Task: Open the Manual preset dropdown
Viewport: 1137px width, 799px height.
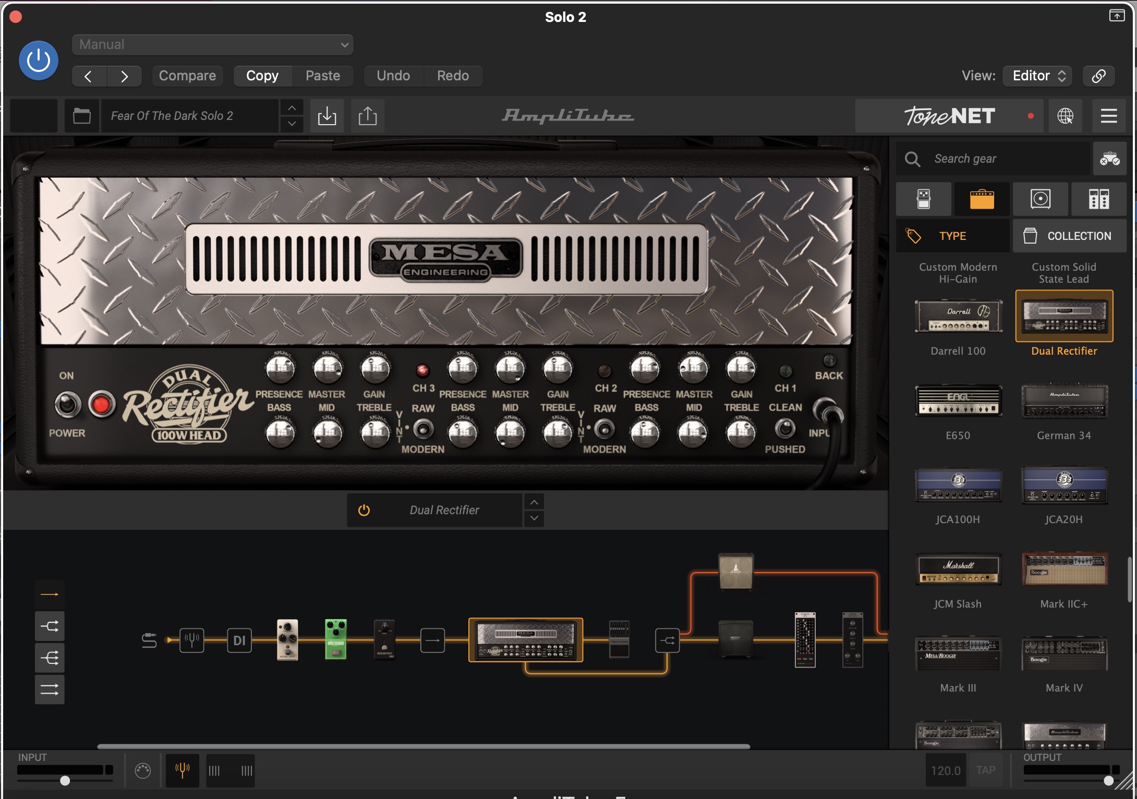Action: pyautogui.click(x=212, y=45)
